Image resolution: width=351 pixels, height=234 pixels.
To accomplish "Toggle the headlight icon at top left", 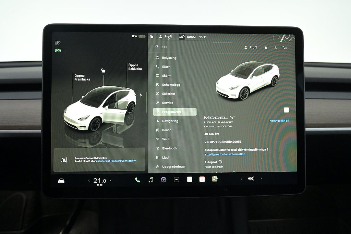I will [58, 43].
